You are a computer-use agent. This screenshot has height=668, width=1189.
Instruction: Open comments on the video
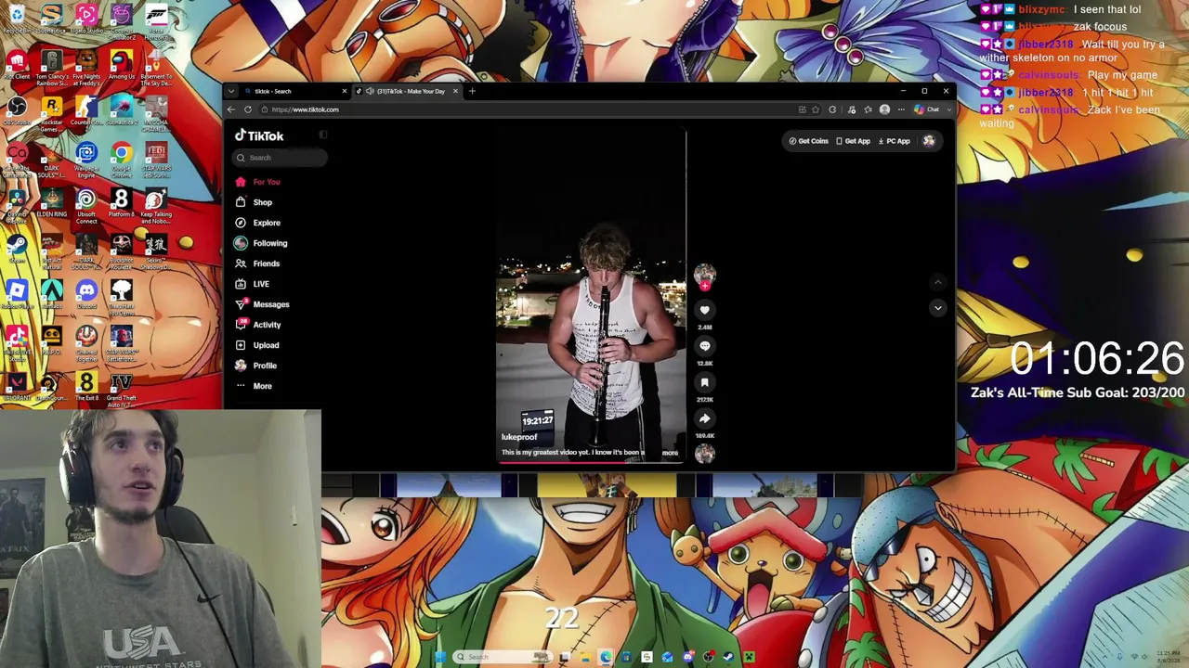click(704, 346)
